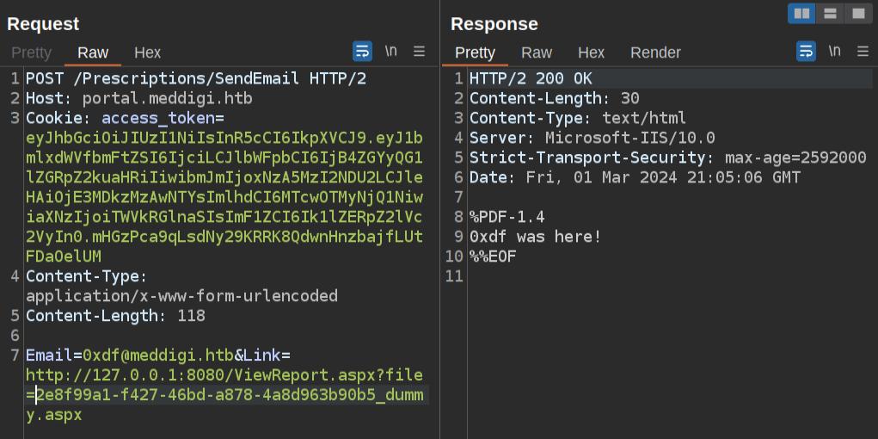The image size is (878, 439).
Task: Open the Response Hex view tab
Action: click(591, 53)
